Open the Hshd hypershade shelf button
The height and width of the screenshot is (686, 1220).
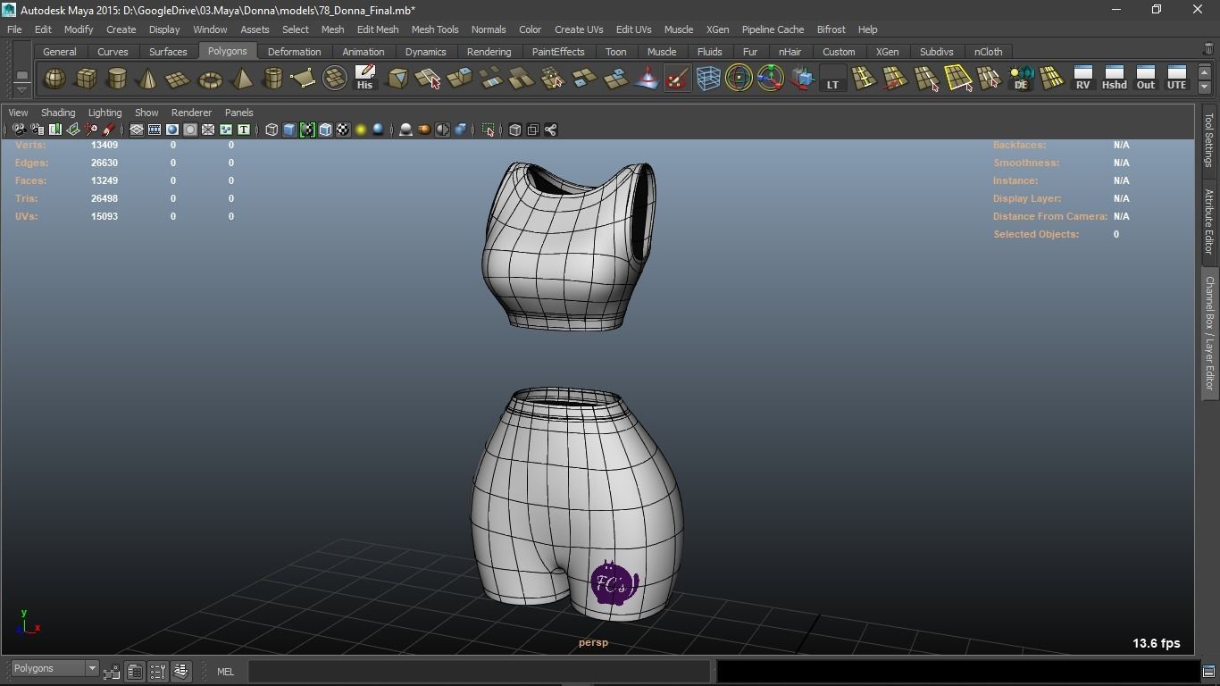[x=1114, y=79]
